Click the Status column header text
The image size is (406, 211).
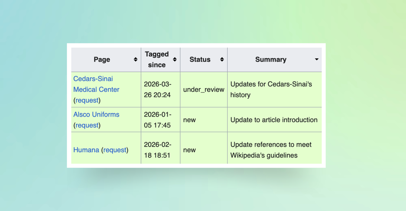tap(200, 60)
